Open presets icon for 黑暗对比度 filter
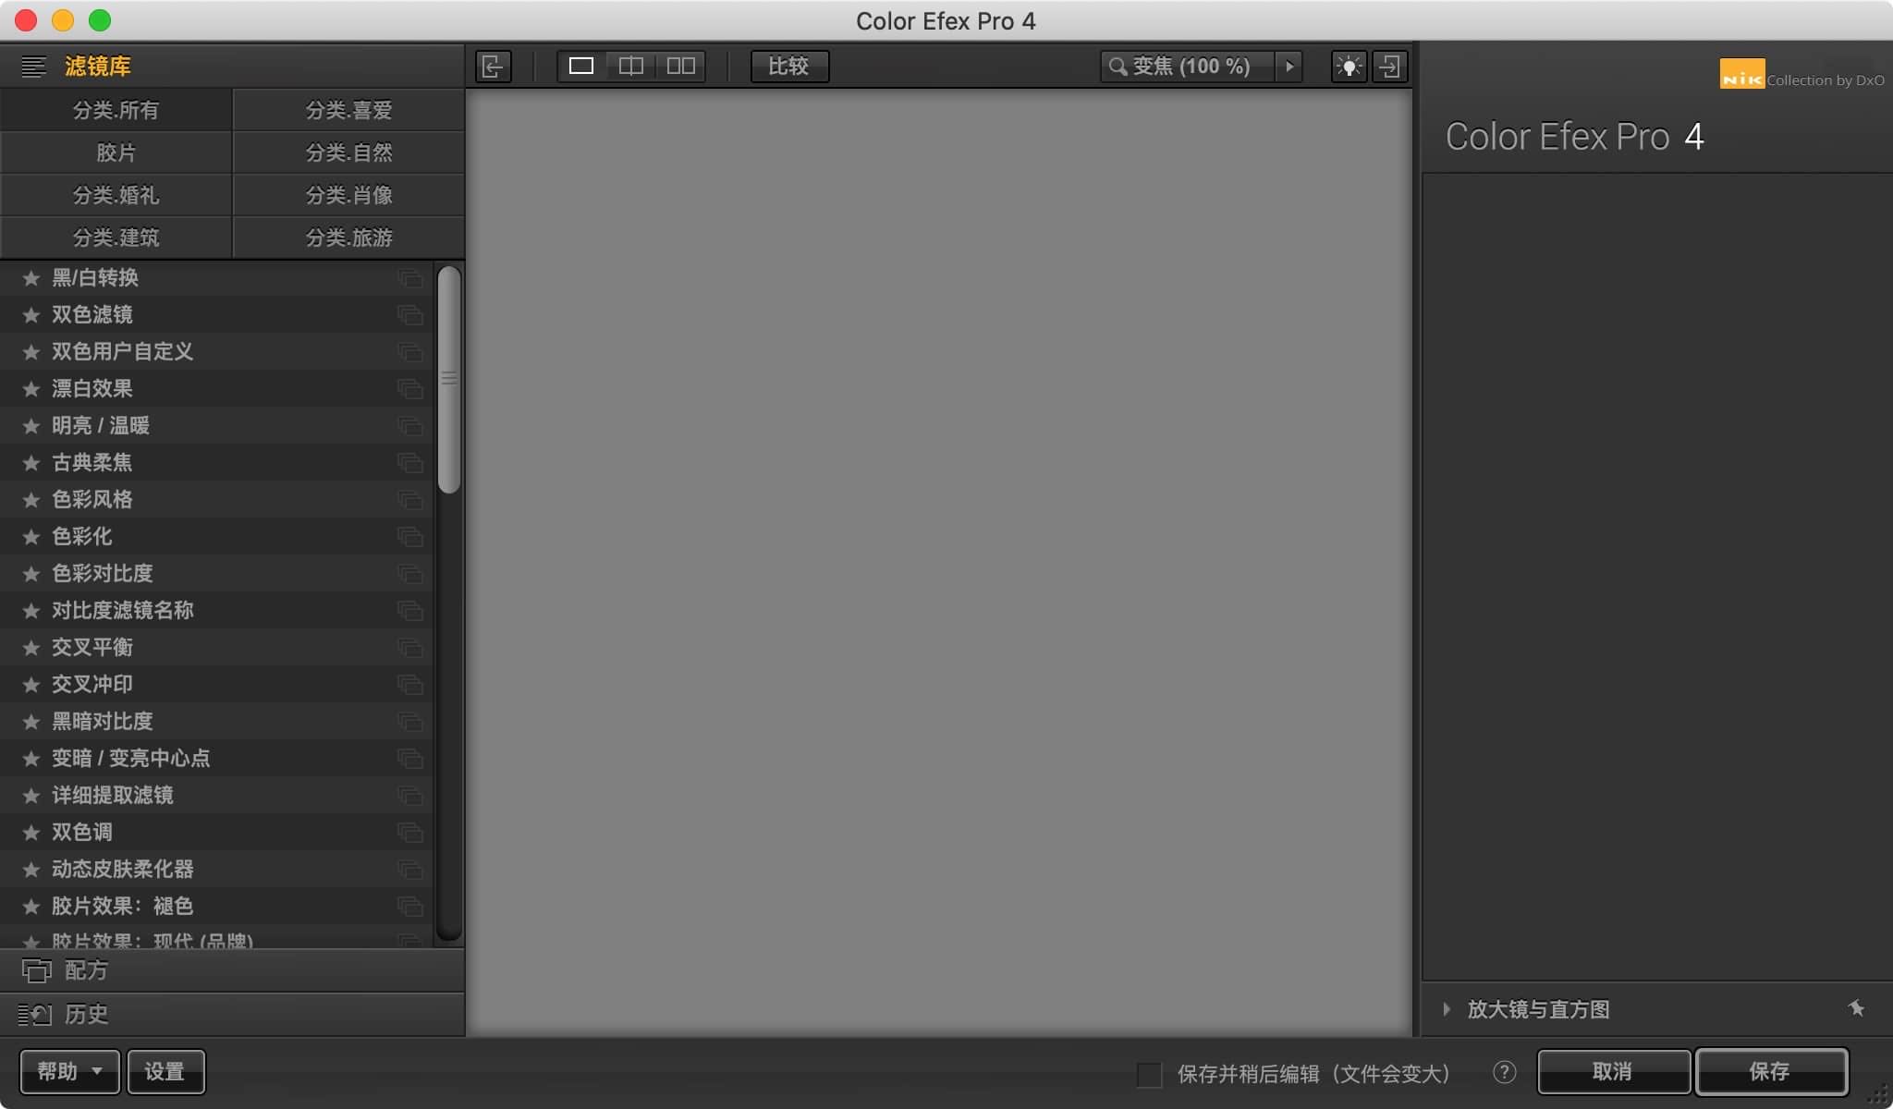Screen dimensions: 1893x1109 pyautogui.click(x=410, y=722)
